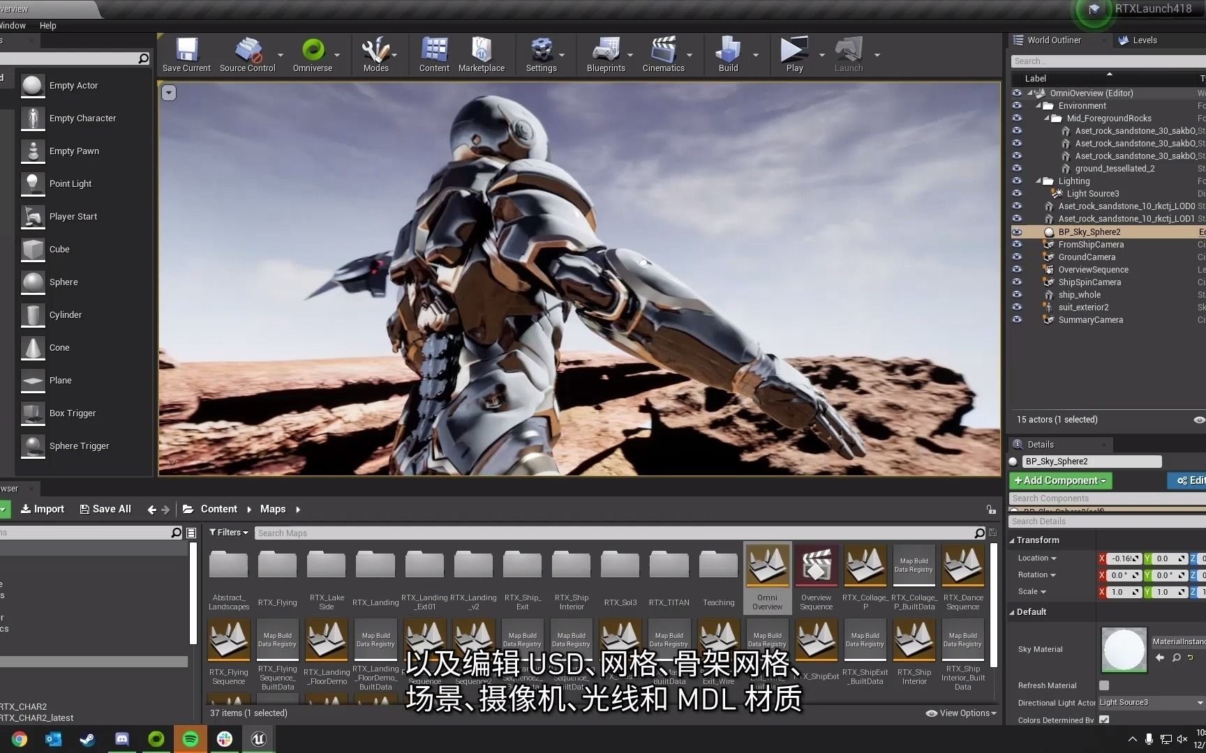This screenshot has width=1206, height=753.
Task: Select the Empty Pawn icon
Action: pyautogui.click(x=32, y=151)
